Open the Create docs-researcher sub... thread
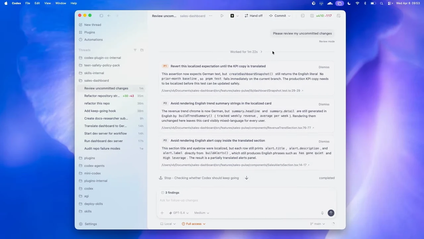The height and width of the screenshot is (239, 424). (x=111, y=119)
